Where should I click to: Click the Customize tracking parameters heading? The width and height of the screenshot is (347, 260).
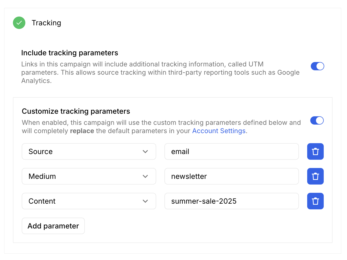(x=76, y=111)
